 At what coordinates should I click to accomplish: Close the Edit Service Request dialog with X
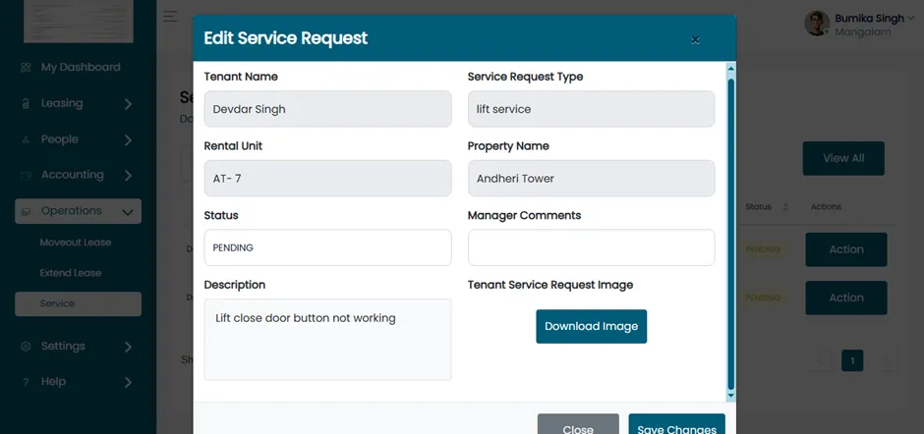pos(695,40)
